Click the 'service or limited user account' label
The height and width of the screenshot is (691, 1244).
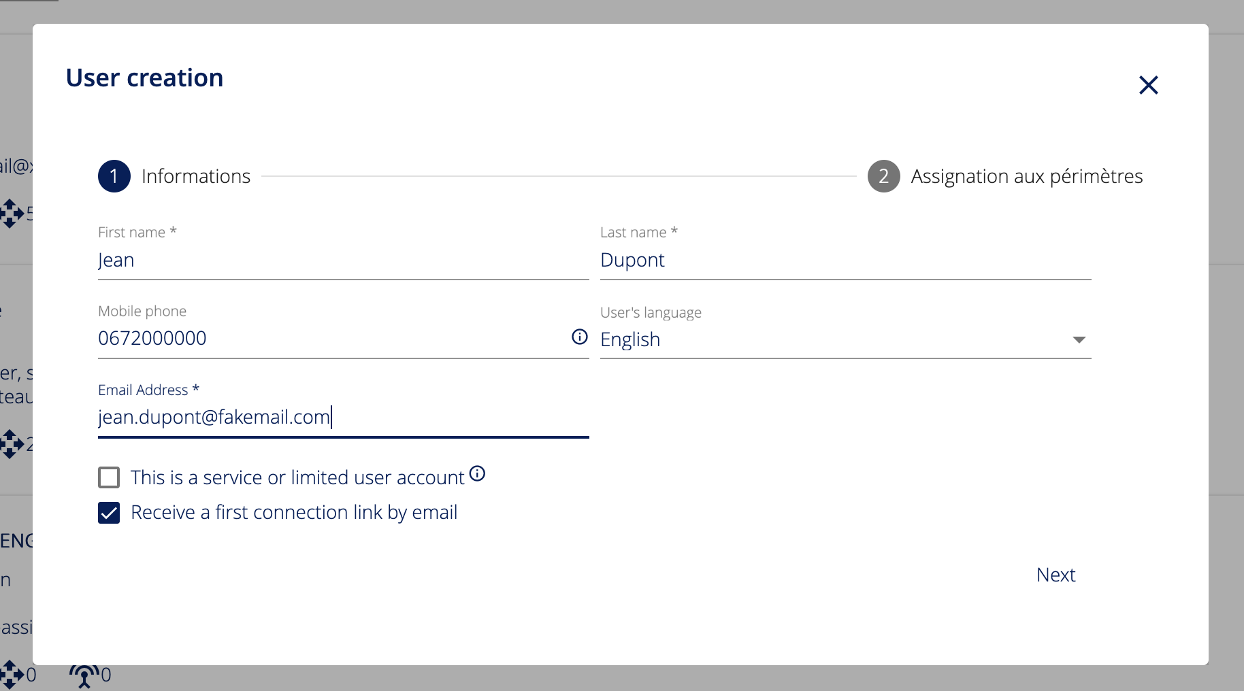pyautogui.click(x=297, y=477)
